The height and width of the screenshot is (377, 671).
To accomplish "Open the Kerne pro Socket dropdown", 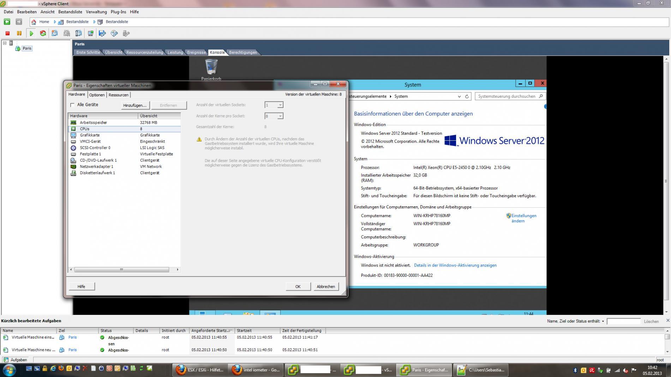I will 280,116.
